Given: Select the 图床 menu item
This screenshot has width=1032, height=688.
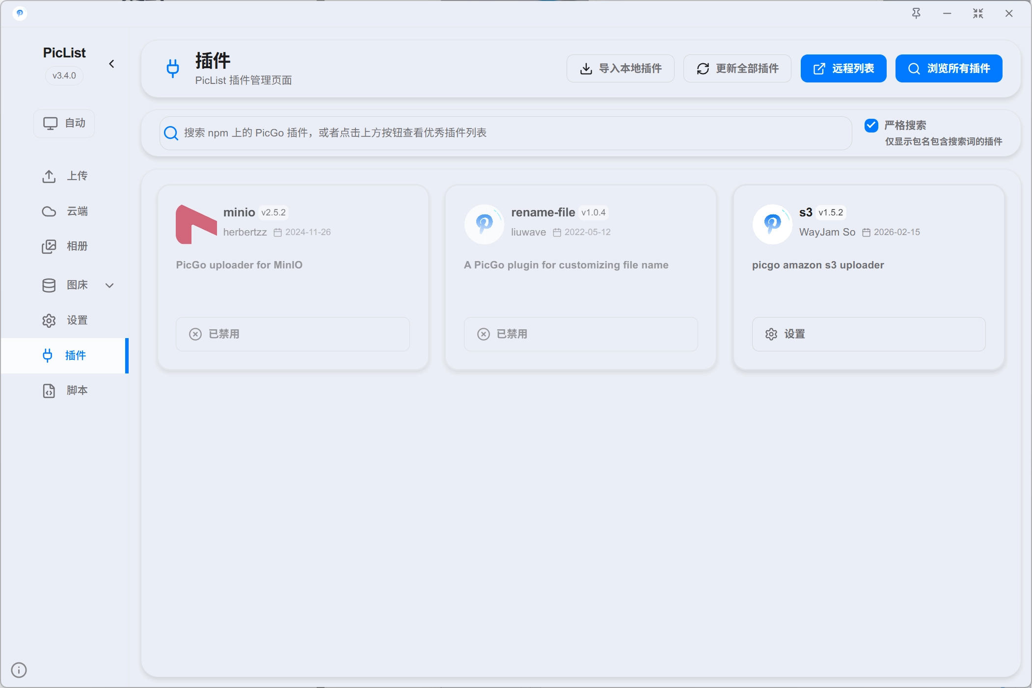Looking at the screenshot, I should point(64,285).
